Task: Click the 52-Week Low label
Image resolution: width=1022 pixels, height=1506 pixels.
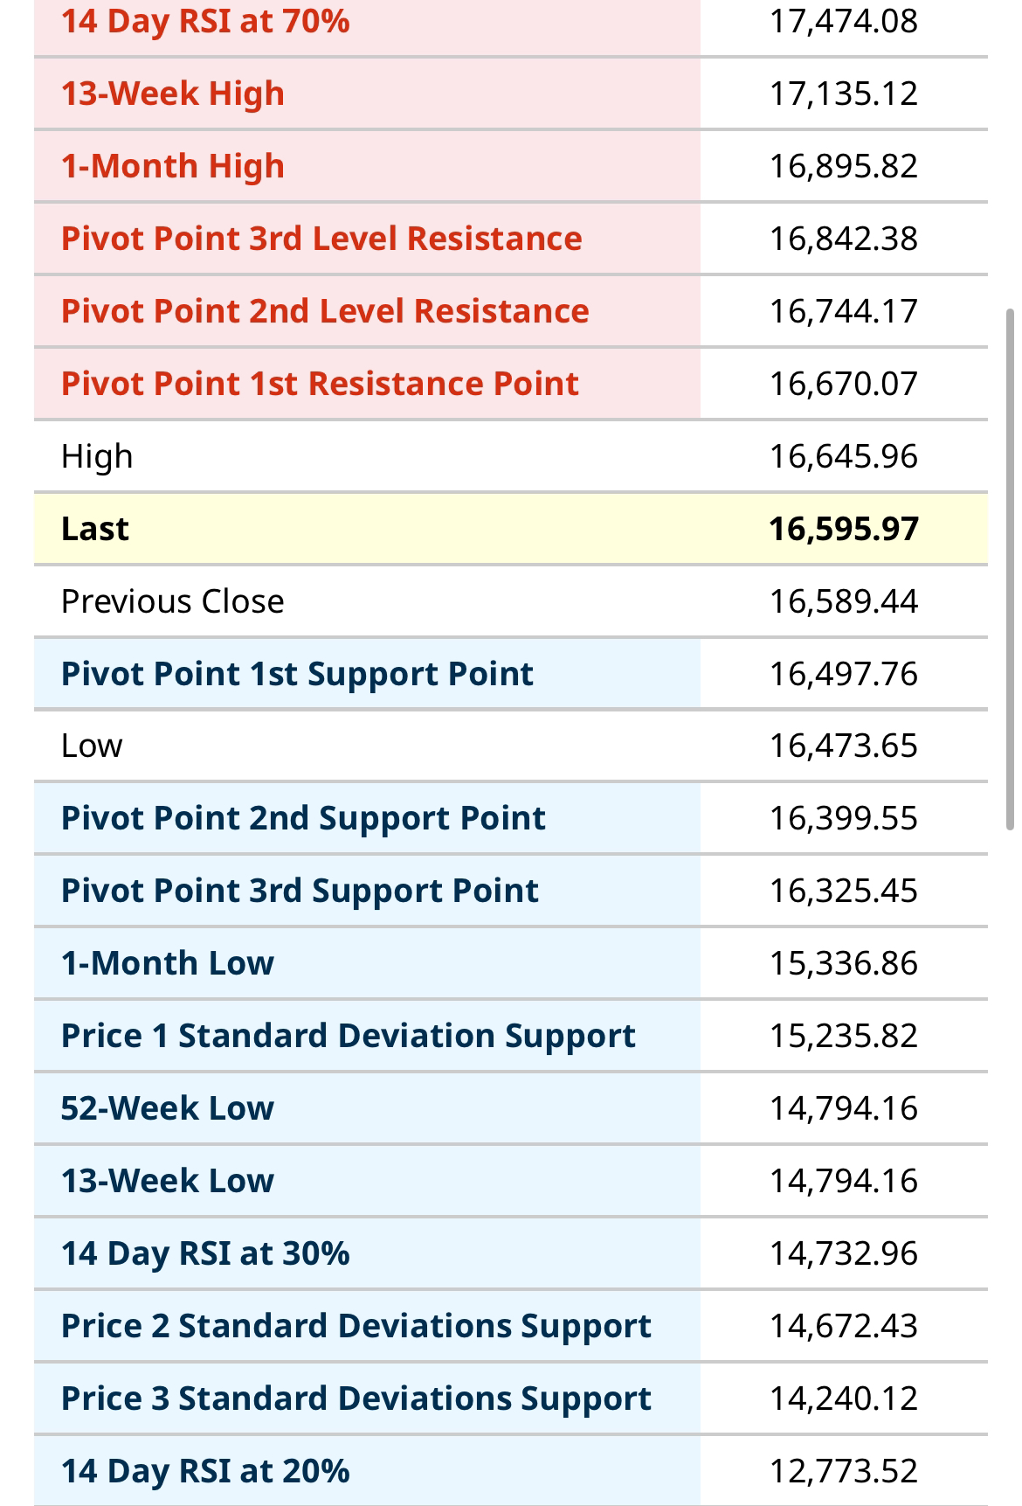Action: [168, 1108]
